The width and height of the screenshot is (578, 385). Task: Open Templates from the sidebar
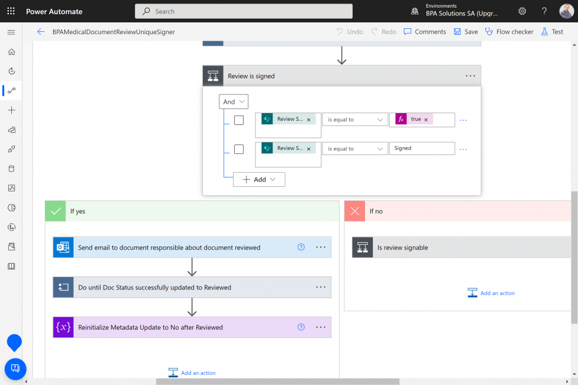(x=11, y=130)
